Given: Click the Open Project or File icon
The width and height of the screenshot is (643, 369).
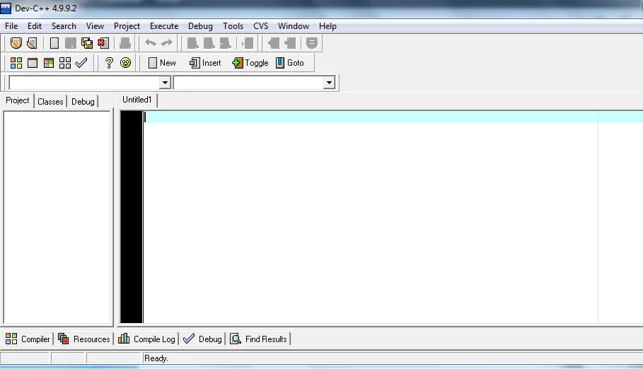Looking at the screenshot, I should [x=32, y=42].
